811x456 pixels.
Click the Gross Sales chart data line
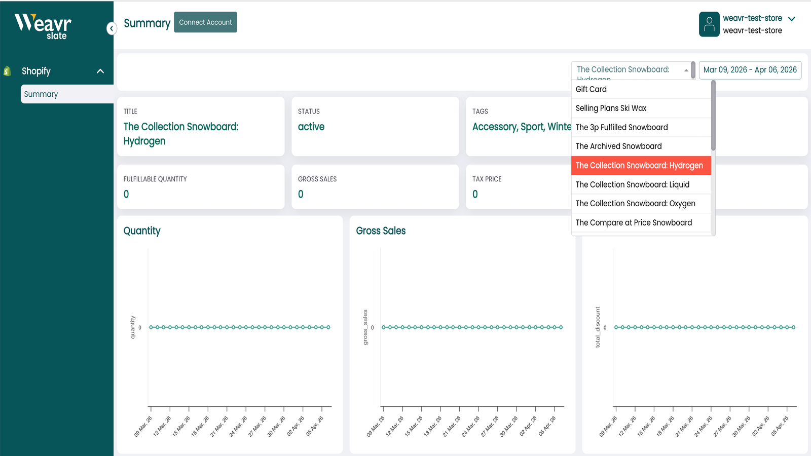tap(471, 327)
